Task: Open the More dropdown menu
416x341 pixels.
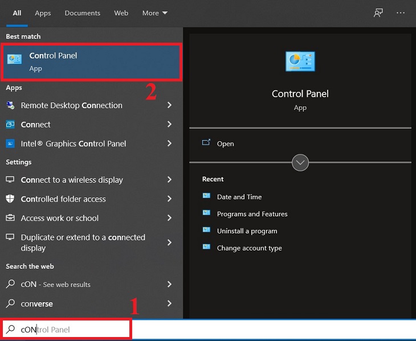Action: (154, 13)
